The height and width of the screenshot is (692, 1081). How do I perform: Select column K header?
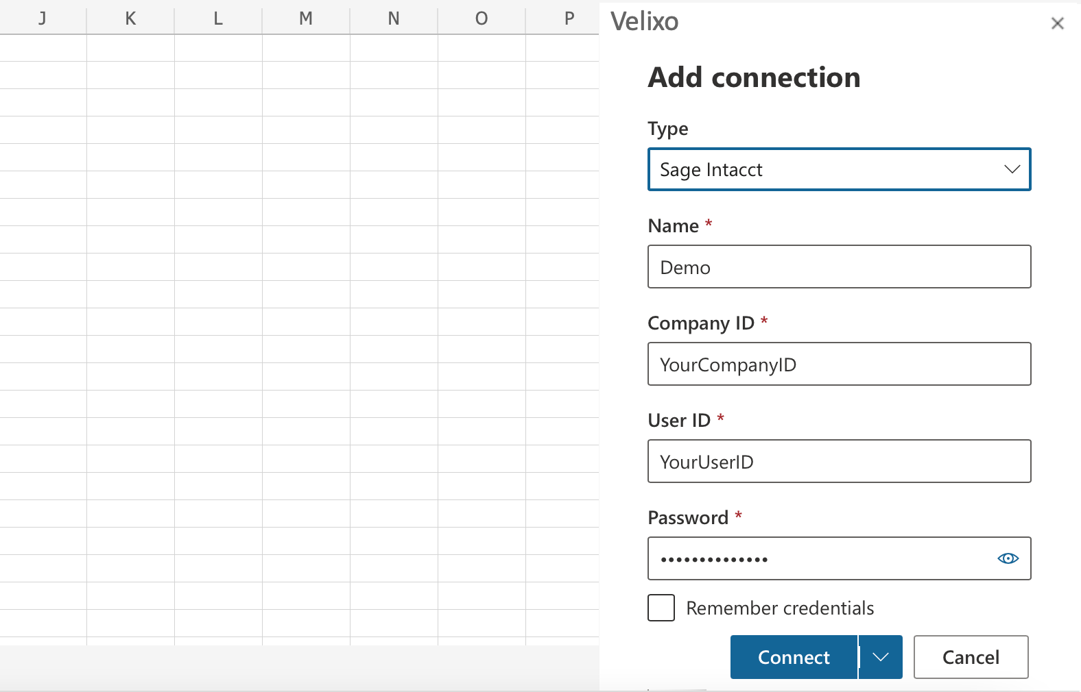click(130, 18)
